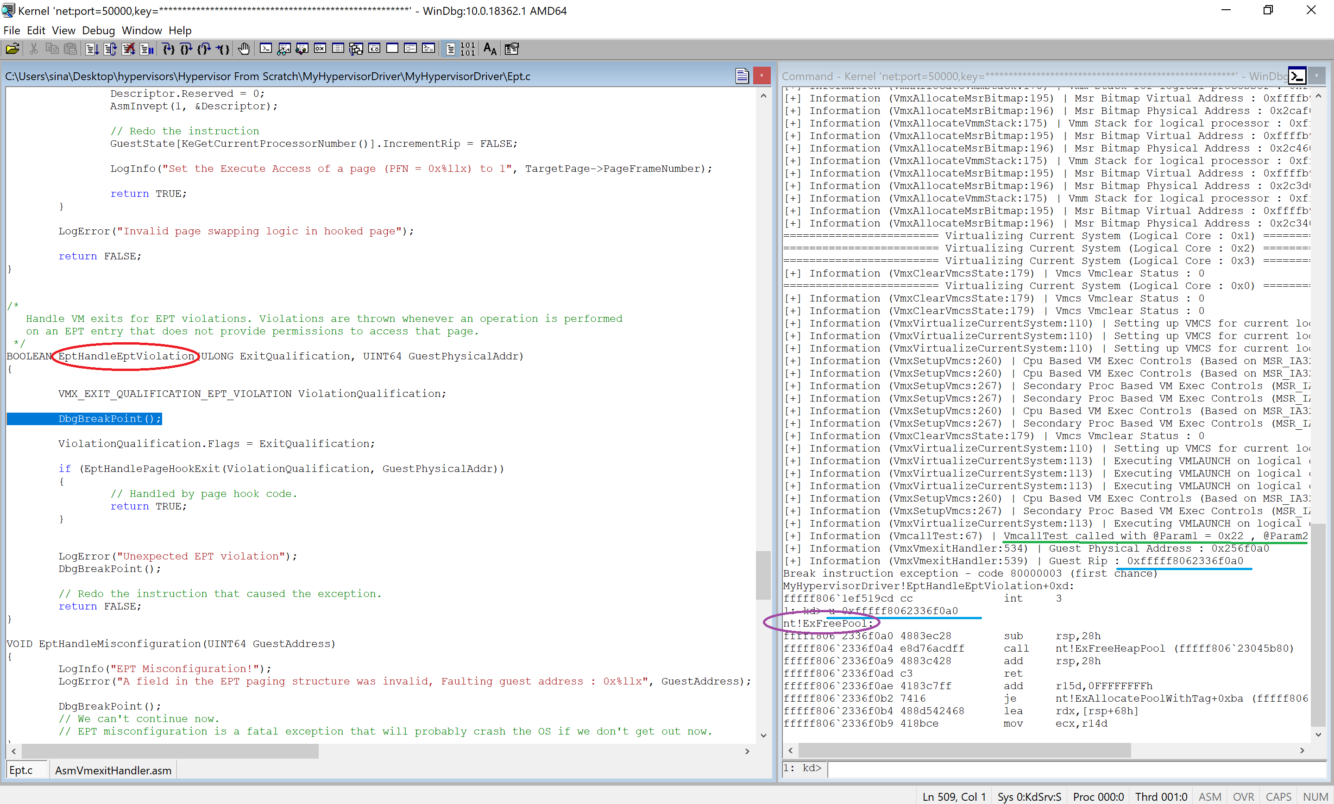Open the Call Stack window icon
Viewport: 1334px width, 804px height.
(356, 49)
